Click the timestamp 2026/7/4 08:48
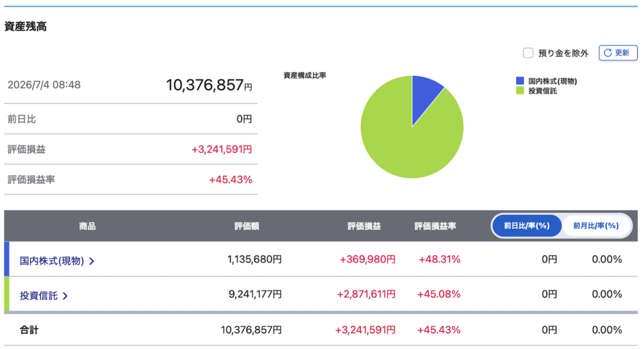Image resolution: width=644 pixels, height=349 pixels. [x=44, y=85]
